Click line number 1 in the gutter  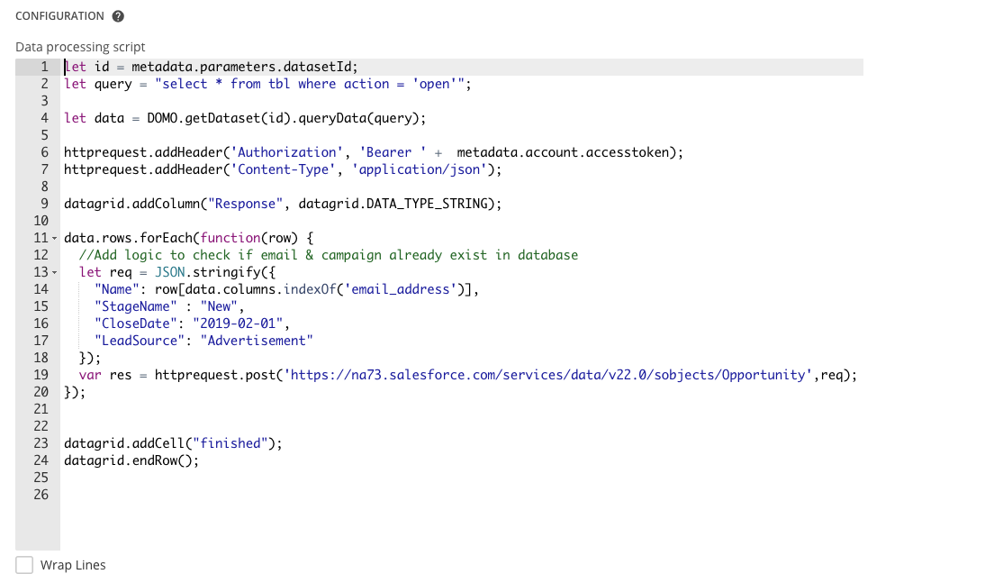pyautogui.click(x=44, y=67)
